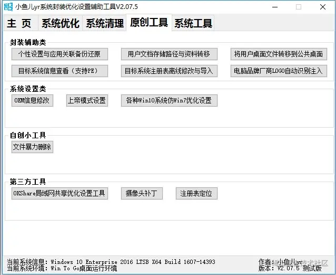Screen dimensions: 336x275
Task: Click 电脑品牌厂商LOGO自动识别注入 button
Action: 279,71
